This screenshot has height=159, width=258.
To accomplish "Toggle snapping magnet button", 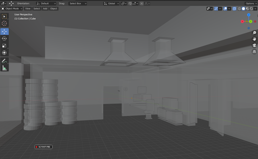I will coord(130,4).
